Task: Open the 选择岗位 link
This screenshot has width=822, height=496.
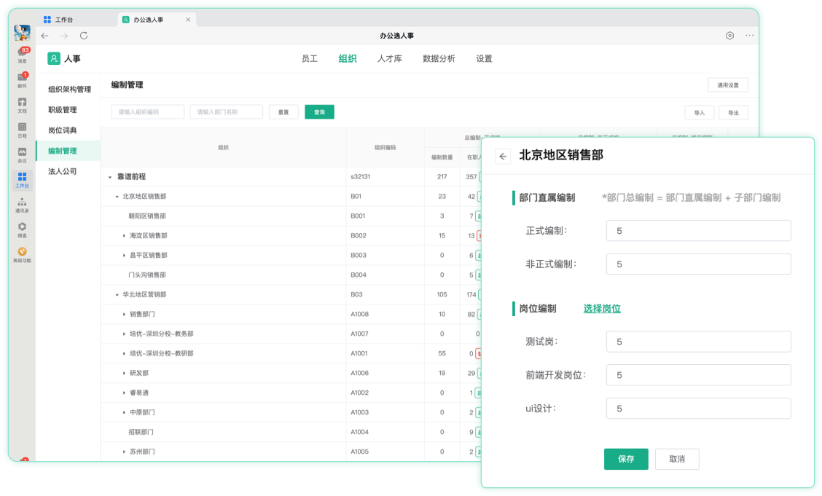Action: coord(602,309)
